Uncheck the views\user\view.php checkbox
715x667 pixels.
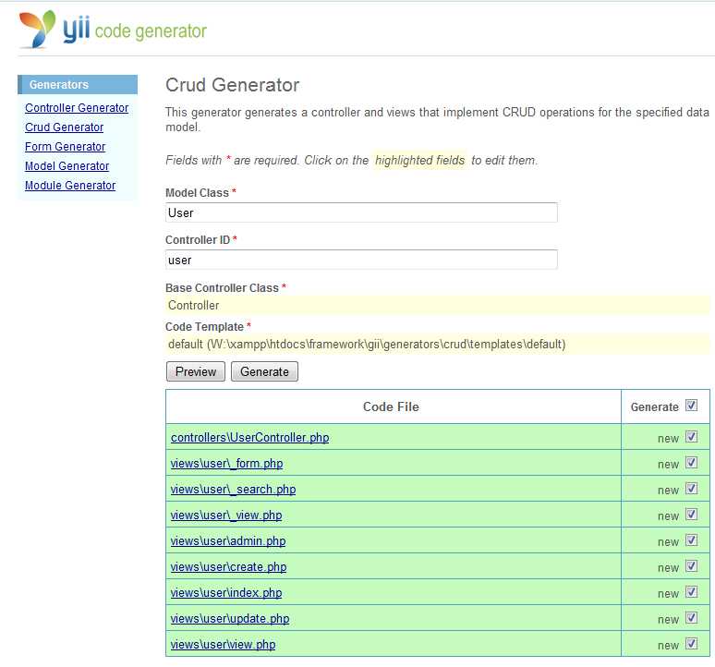(x=691, y=644)
